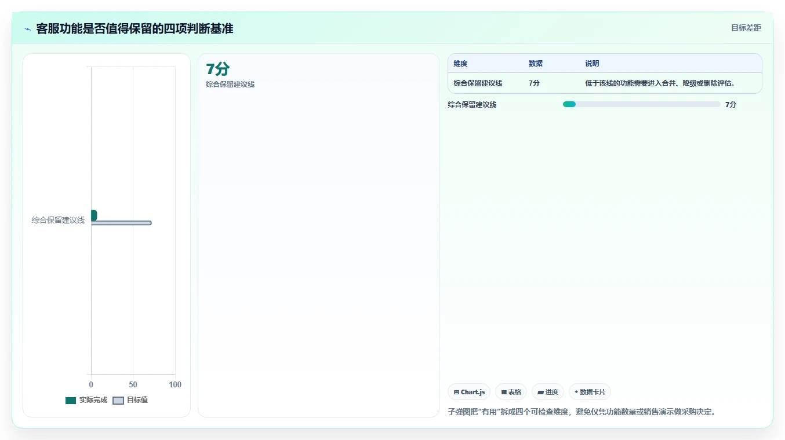Click the 数据卡片 tag chip
785x440 pixels.
tap(590, 392)
